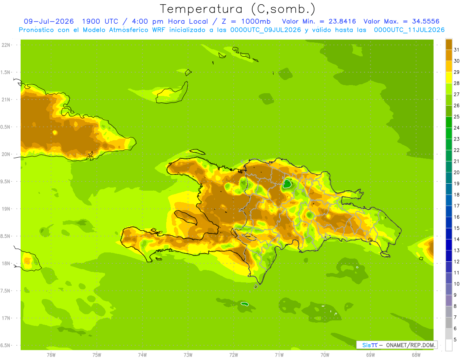Click the "0000UTC_09JUL2026" initialization time
467x360 pixels.
[x=266, y=30]
